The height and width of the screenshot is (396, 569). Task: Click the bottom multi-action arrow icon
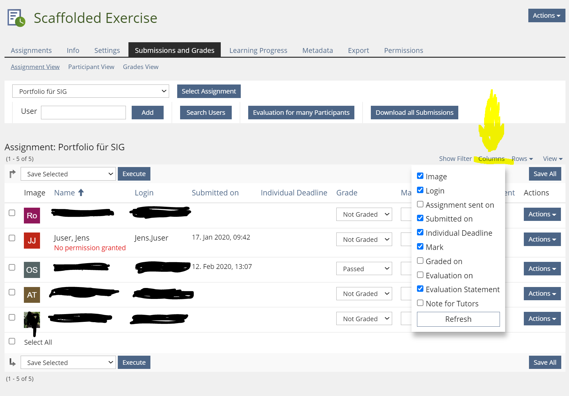pyautogui.click(x=13, y=362)
